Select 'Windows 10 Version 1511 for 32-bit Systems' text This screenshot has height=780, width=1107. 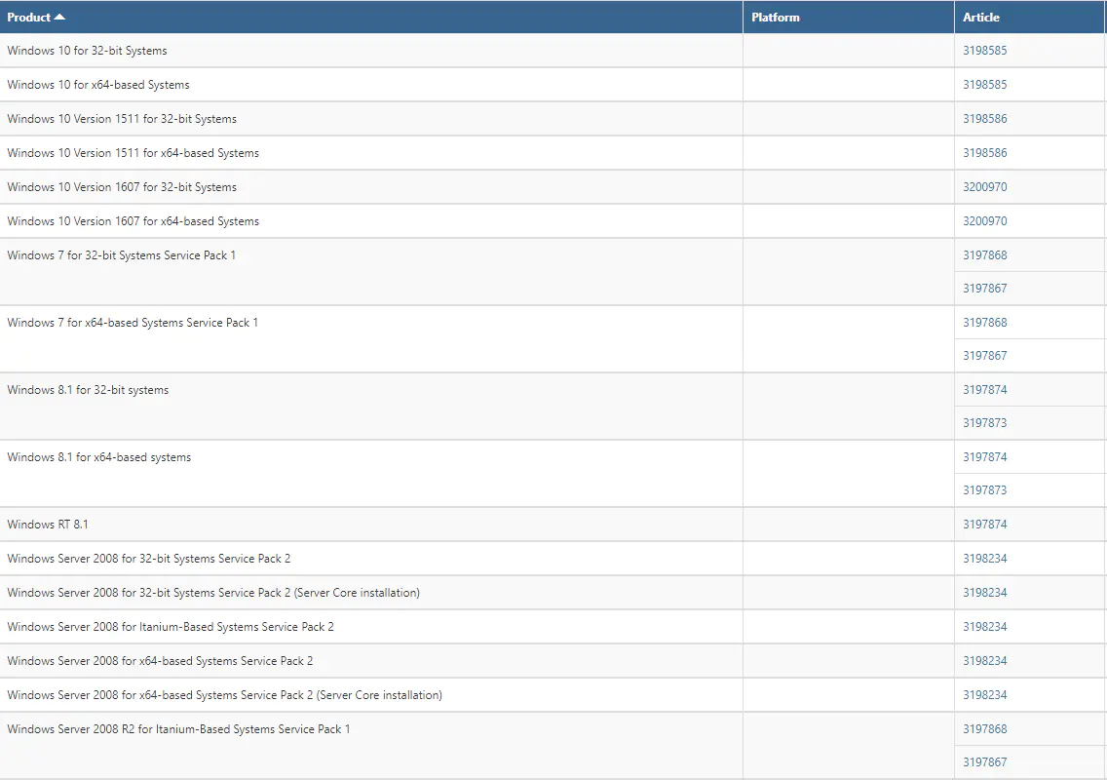(122, 119)
